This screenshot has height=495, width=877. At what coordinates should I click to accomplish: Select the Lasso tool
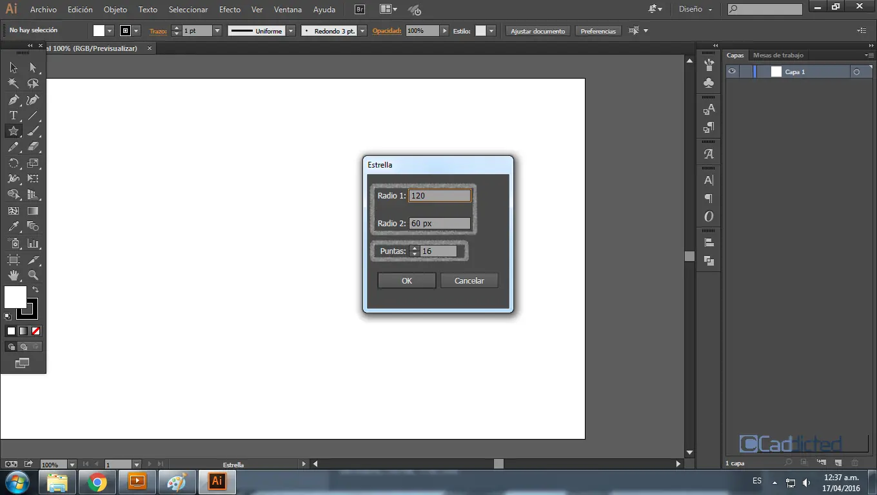pos(33,83)
